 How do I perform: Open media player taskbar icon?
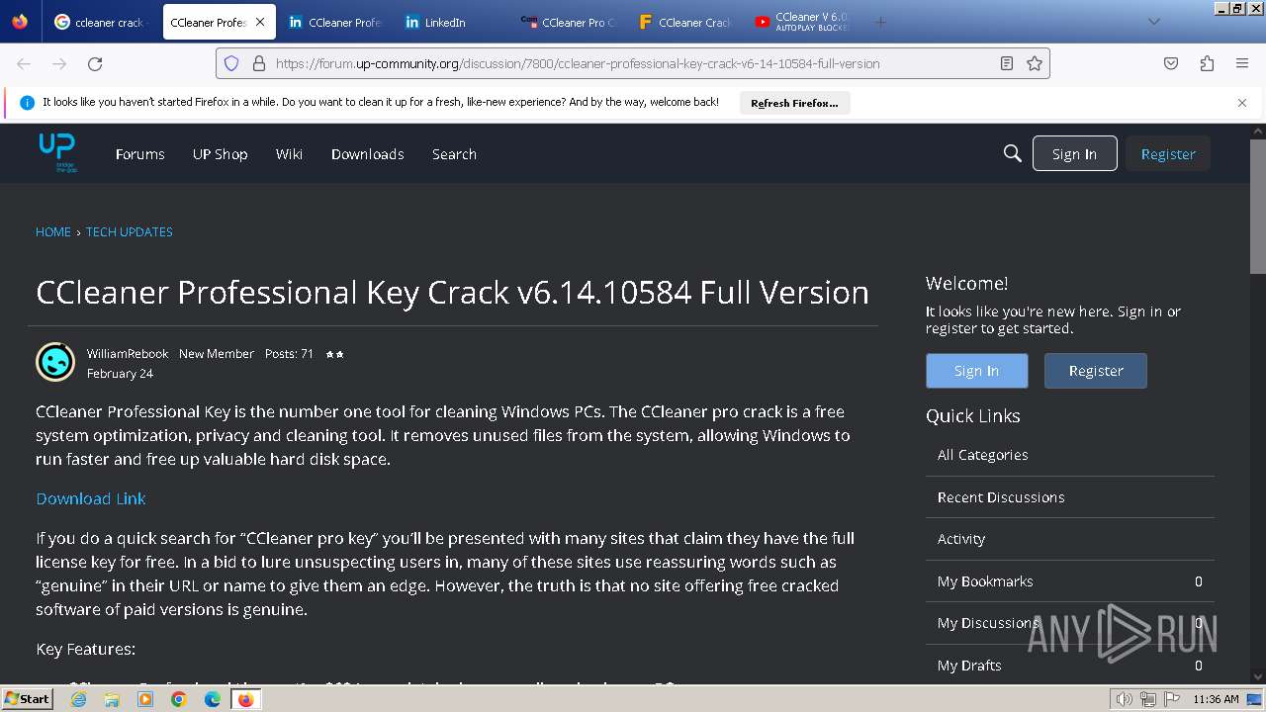coord(145,699)
